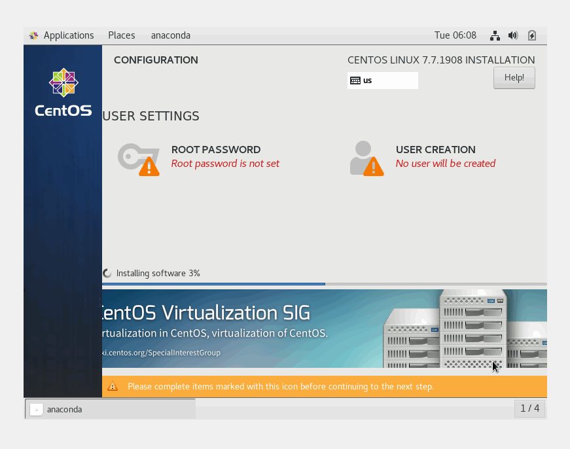Click the CONFIGURATION heading

click(156, 60)
